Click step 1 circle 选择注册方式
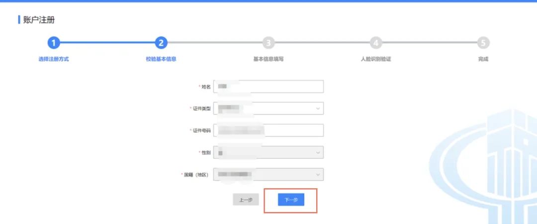537x224 pixels. [53, 43]
